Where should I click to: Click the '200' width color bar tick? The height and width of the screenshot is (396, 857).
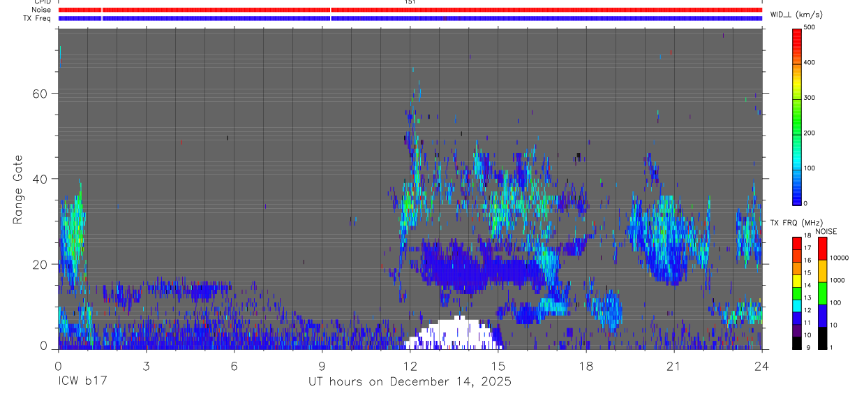(810, 133)
